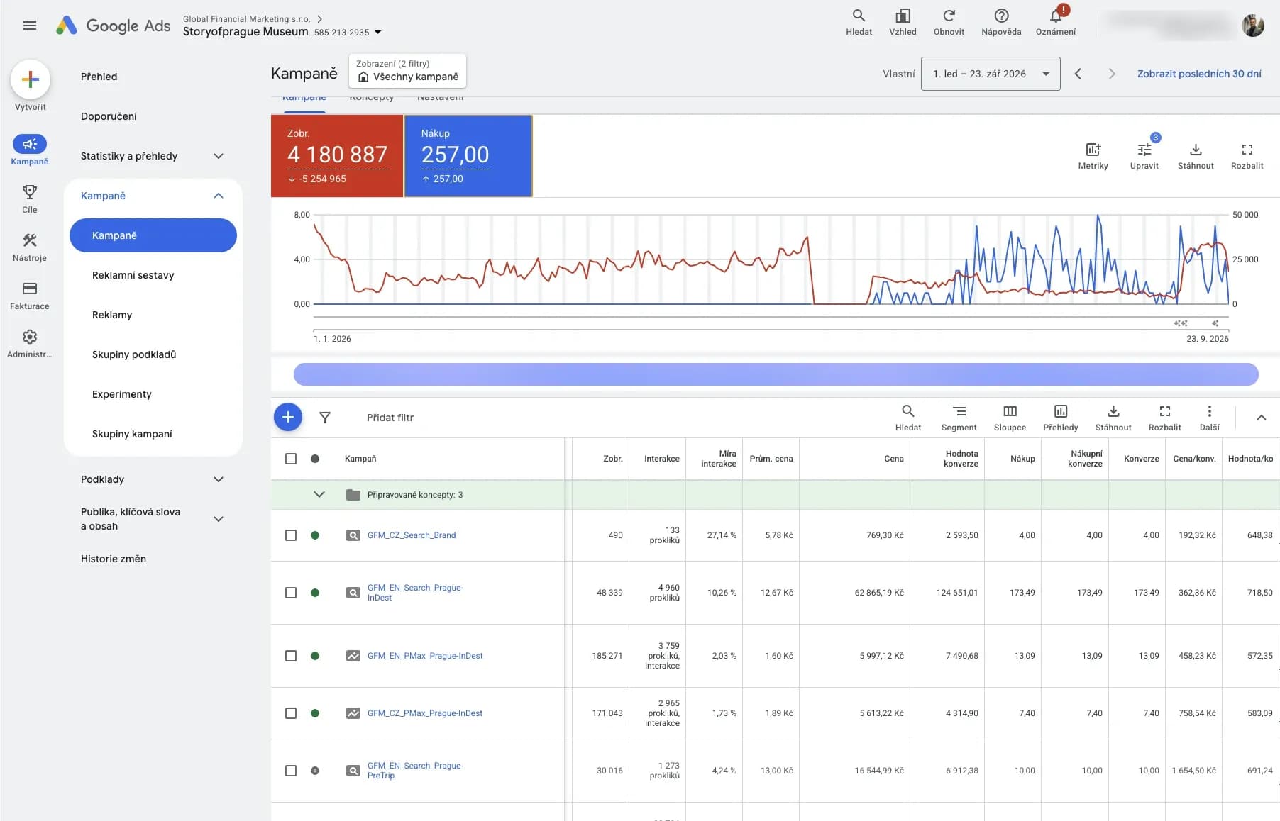The image size is (1280, 821).
Task: Expand the Podklady section
Action: 219,479
